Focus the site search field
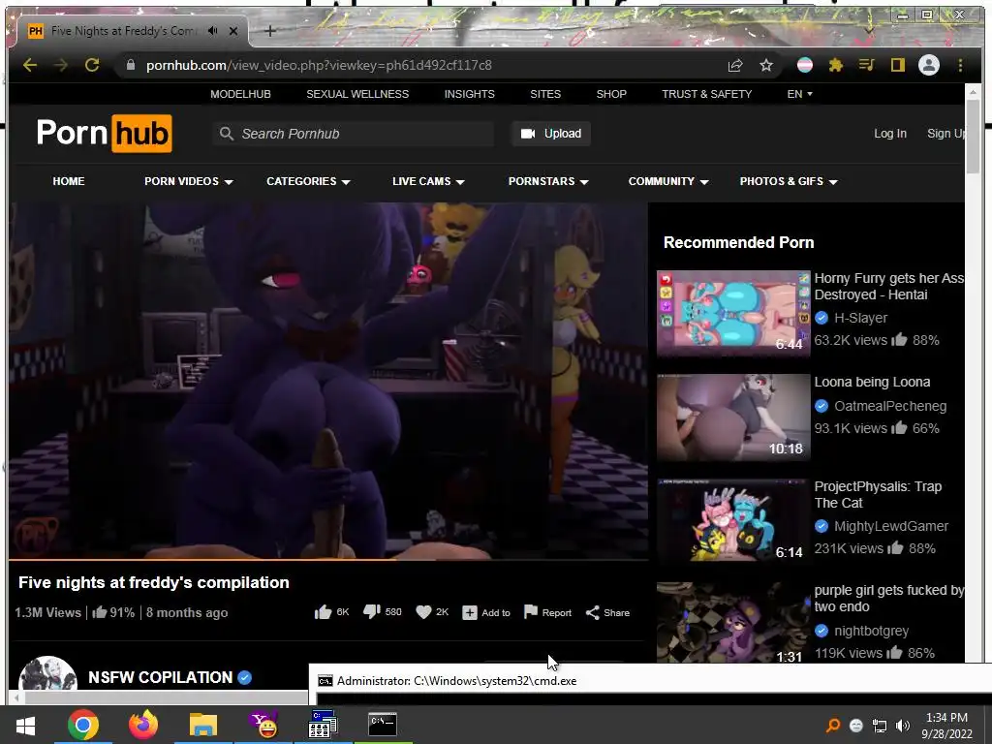This screenshot has height=744, width=992. [x=353, y=134]
